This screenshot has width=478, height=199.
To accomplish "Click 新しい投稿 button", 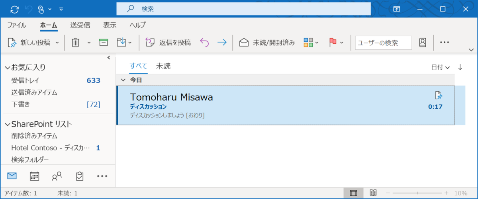I will [29, 43].
